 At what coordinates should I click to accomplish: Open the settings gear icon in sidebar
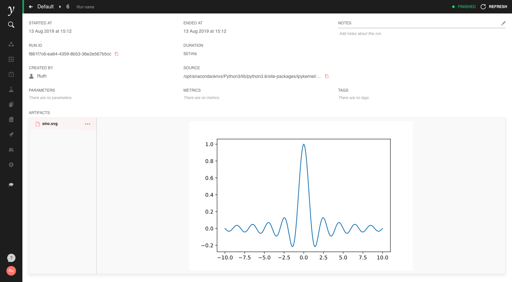(x=11, y=165)
